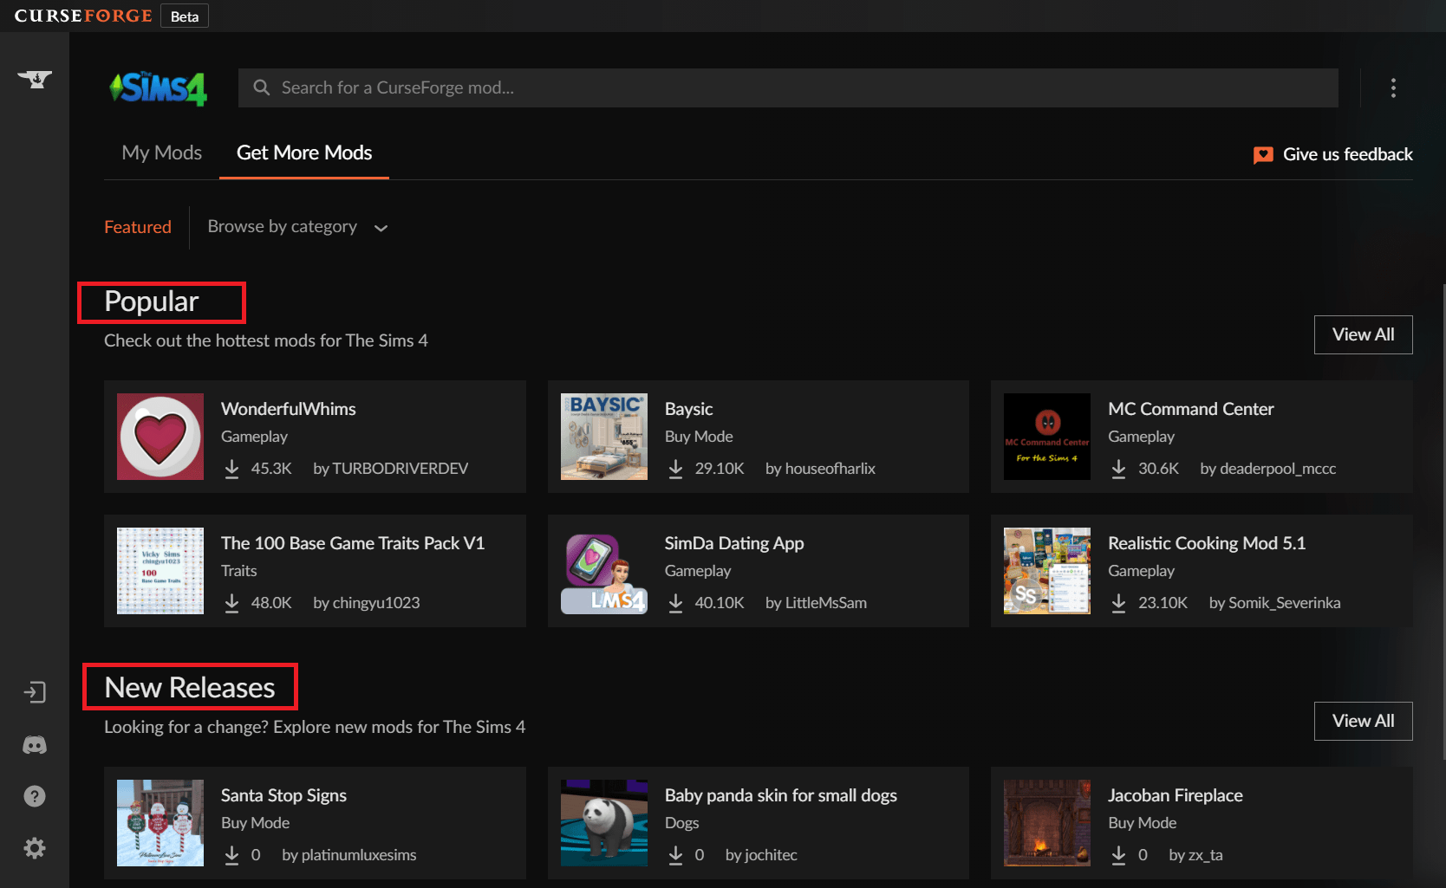Open the MC Command Center mod title
Image resolution: width=1446 pixels, height=888 pixels.
pyautogui.click(x=1190, y=409)
